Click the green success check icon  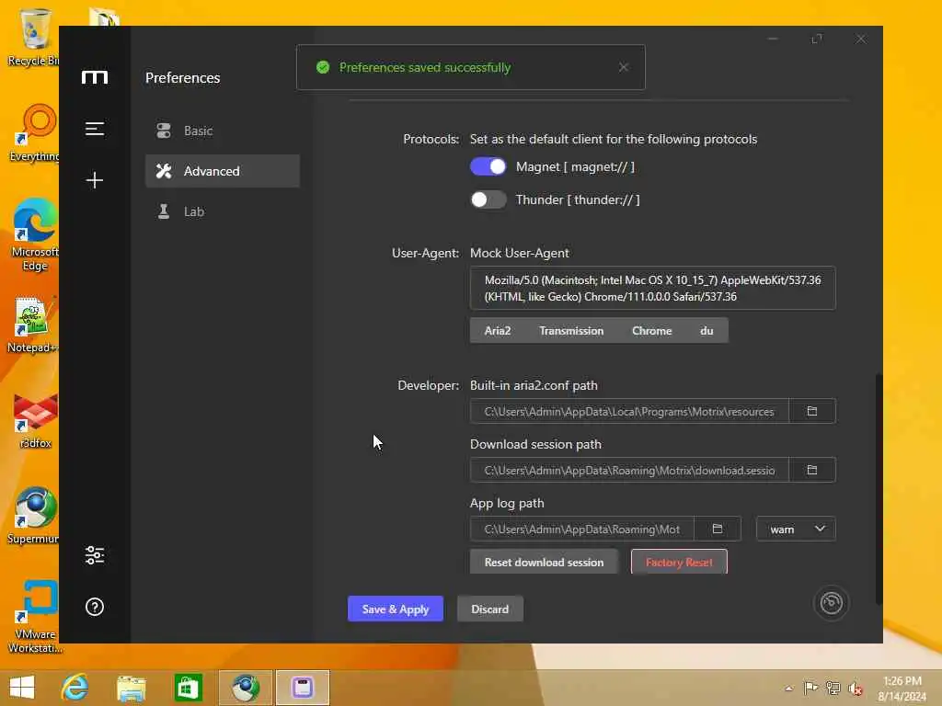coord(323,67)
